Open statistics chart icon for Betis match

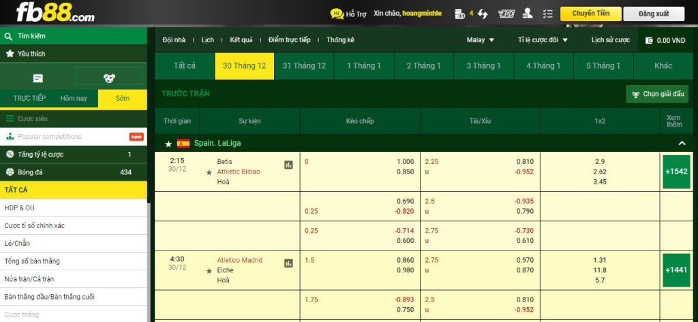pos(288,165)
